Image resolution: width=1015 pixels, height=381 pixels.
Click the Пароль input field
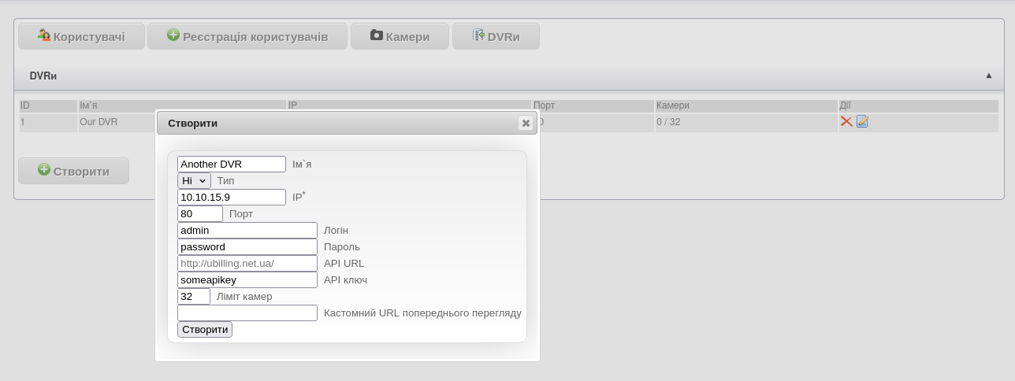(247, 246)
